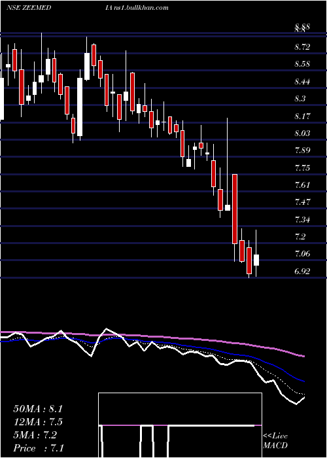Click the ns1.bullkhan.com watermark text

pyautogui.click(x=141, y=8)
